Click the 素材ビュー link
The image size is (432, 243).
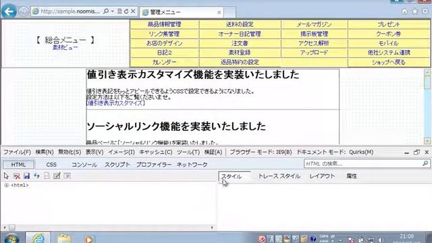point(65,47)
